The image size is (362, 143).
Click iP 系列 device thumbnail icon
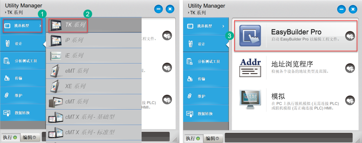click(x=56, y=40)
